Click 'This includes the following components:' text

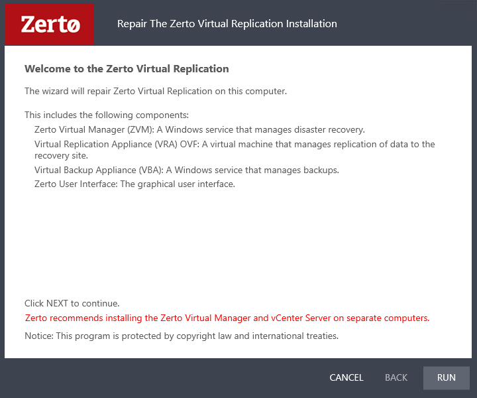[x=107, y=115]
